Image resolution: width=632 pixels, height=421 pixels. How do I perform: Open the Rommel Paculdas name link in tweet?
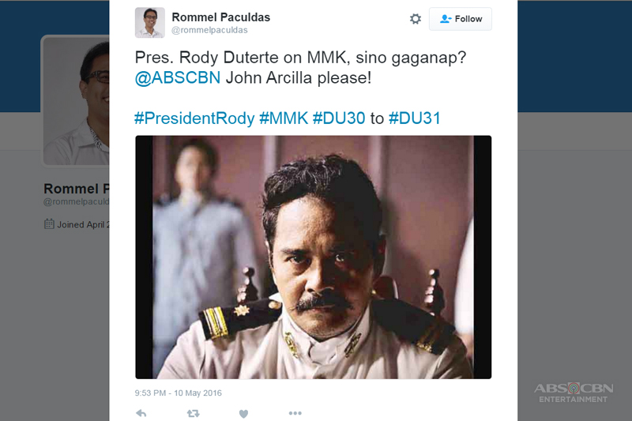[x=221, y=17]
